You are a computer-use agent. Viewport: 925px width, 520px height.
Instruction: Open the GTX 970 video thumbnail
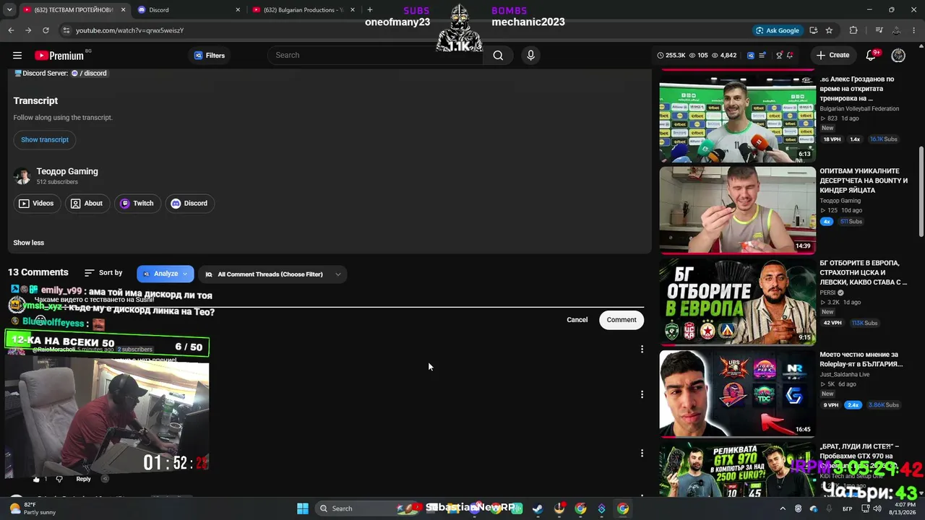click(x=737, y=469)
